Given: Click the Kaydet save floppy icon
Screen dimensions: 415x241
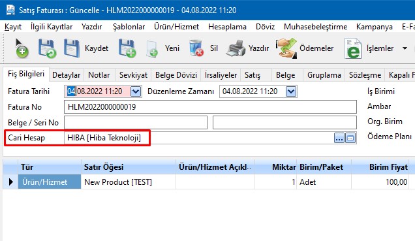Looking at the screenshot, I should tap(72, 48).
